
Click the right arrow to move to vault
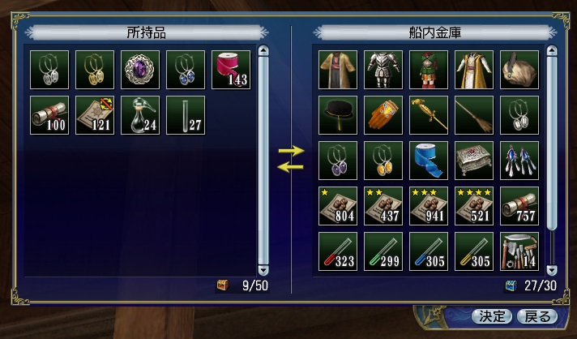(x=291, y=151)
